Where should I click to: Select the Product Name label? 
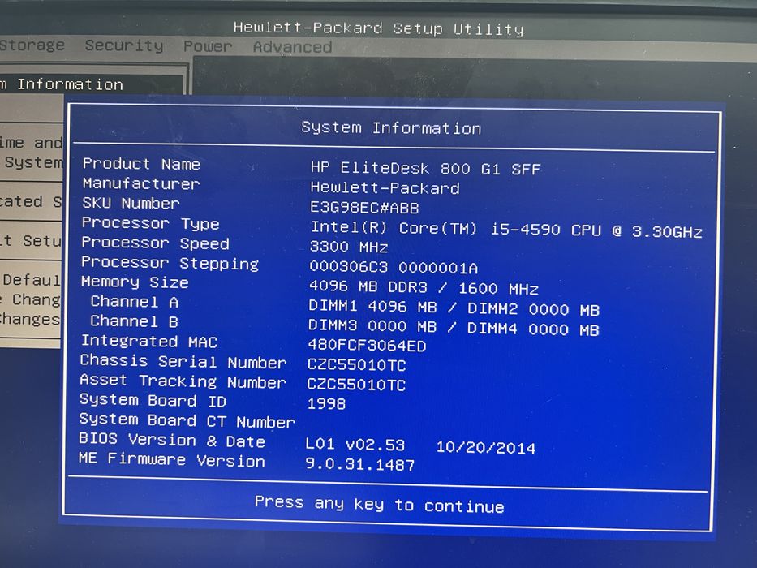(x=141, y=164)
